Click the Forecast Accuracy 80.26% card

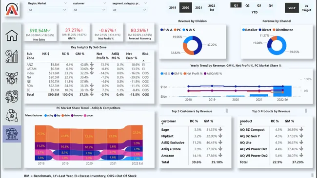coord(140,33)
